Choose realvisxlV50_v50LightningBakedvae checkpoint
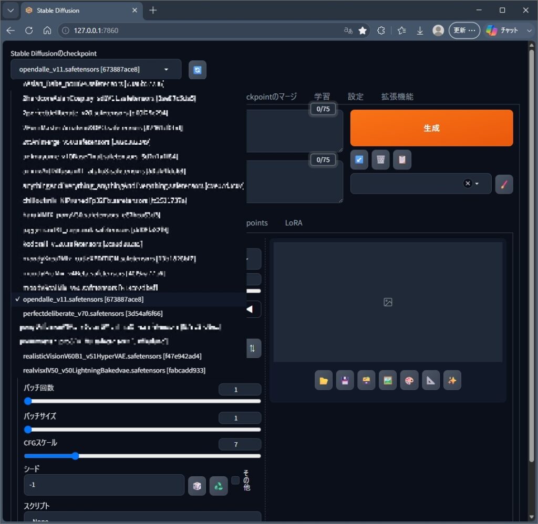Image resolution: width=538 pixels, height=524 pixels. click(x=129, y=370)
